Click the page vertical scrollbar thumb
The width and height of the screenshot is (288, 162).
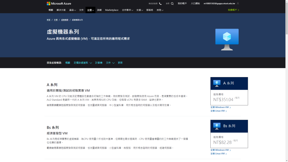point(287,18)
